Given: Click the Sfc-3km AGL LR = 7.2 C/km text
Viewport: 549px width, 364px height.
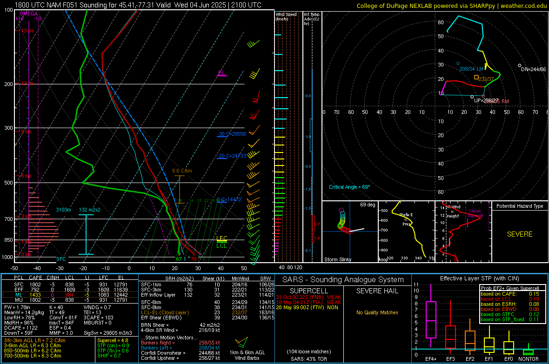Looking at the screenshot, I should coord(35,340).
